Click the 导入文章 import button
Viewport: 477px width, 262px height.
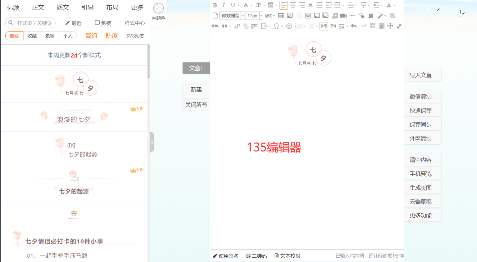[423, 75]
